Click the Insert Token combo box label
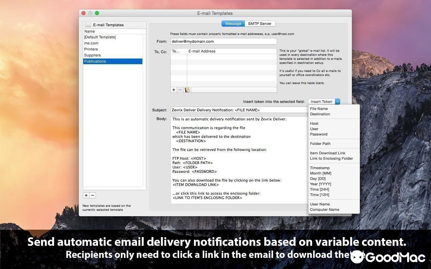The width and height of the screenshot is (431, 269). pyautogui.click(x=322, y=101)
